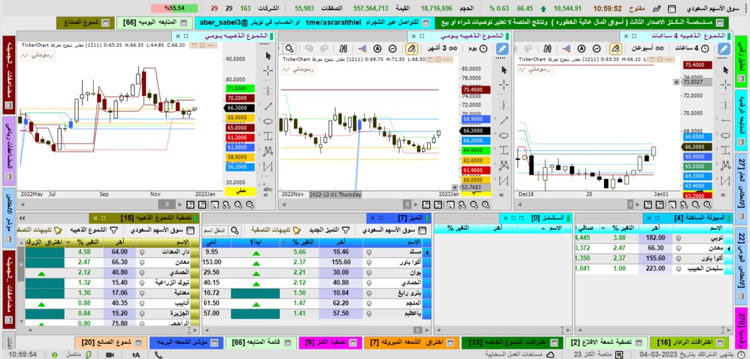This screenshot has height=359, width=750.
Task: Toggle the pin marker for دار المعدات row
Action: pyautogui.click(x=142, y=252)
